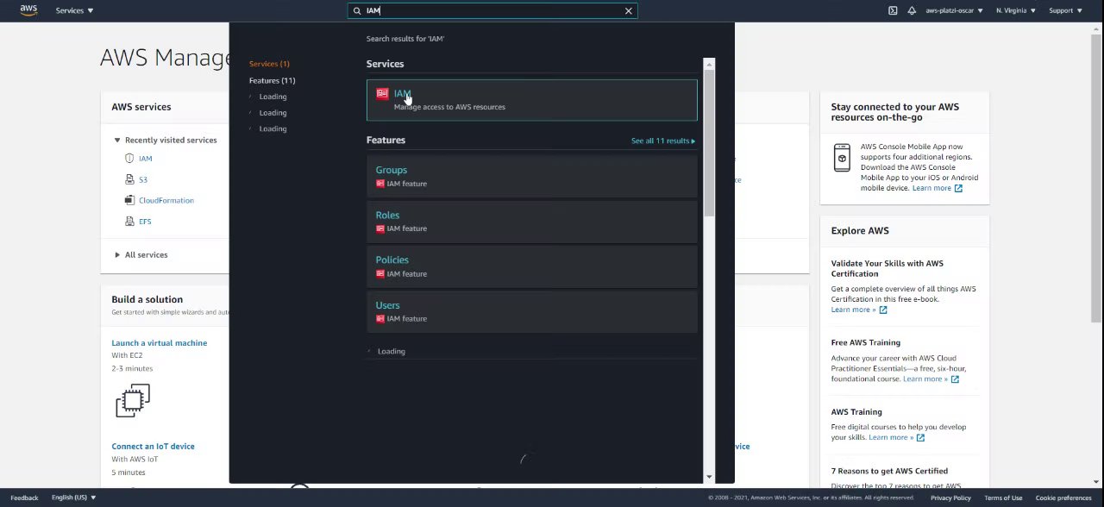Expand All services
This screenshot has height=507, width=1104.
click(117, 254)
